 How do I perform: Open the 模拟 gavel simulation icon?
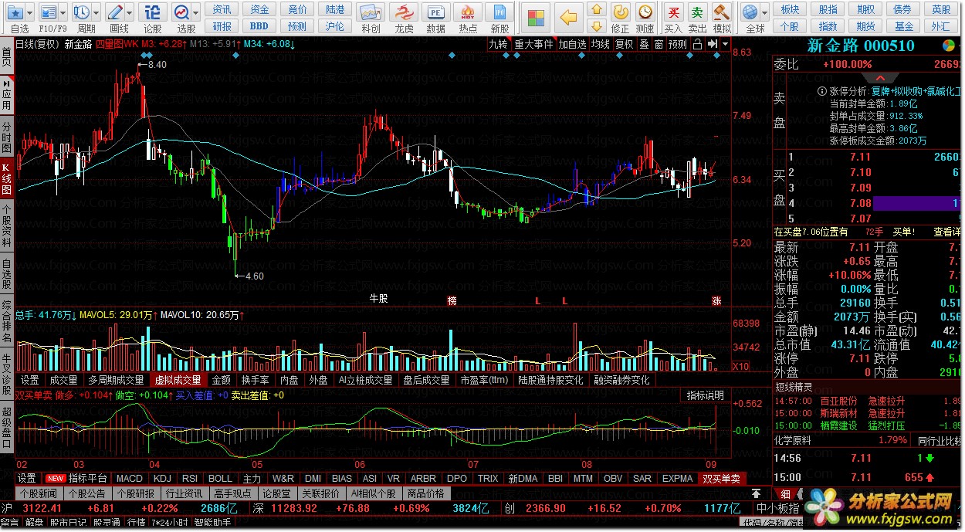pyautogui.click(x=722, y=12)
